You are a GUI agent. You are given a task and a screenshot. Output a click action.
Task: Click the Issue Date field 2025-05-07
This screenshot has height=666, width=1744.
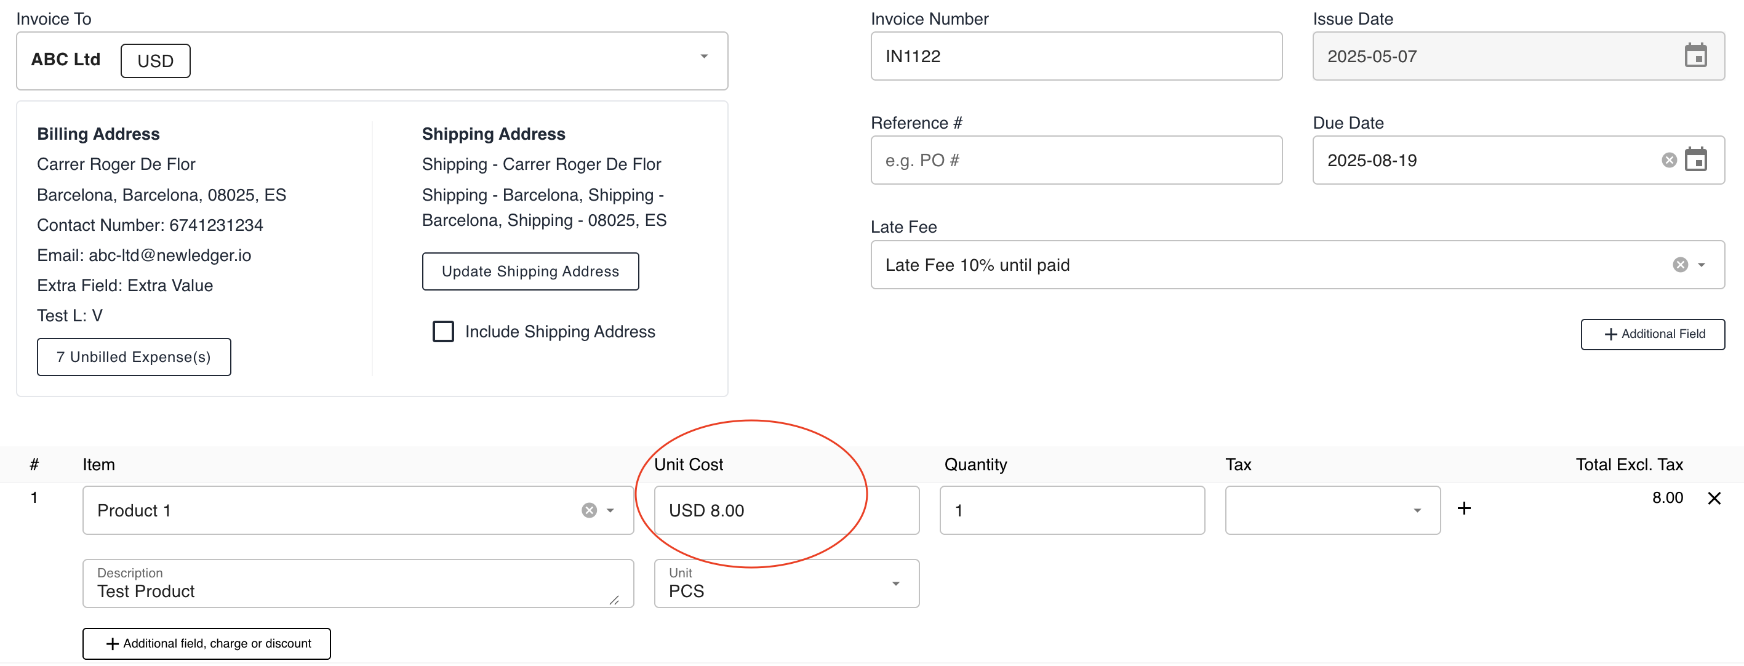[1518, 56]
